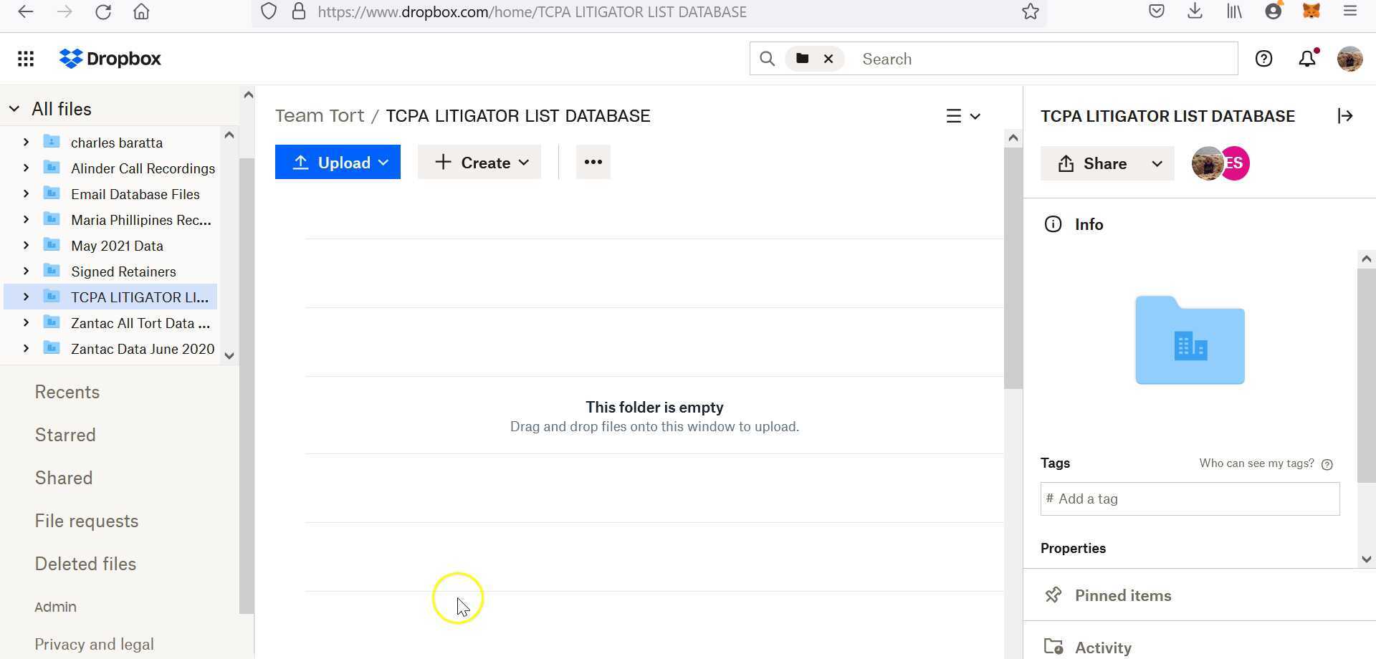Click the Info icon in details panel
This screenshot has height=659, width=1376.
pyautogui.click(x=1053, y=223)
